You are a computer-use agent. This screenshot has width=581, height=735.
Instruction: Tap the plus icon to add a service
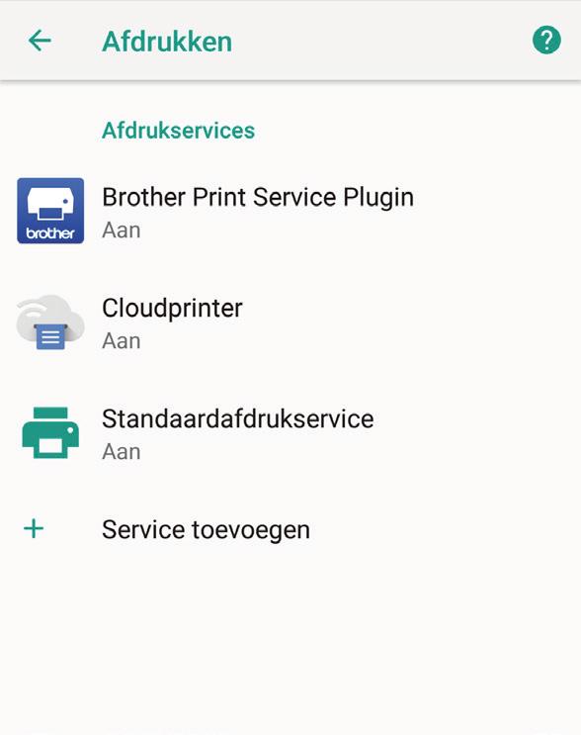click(34, 529)
